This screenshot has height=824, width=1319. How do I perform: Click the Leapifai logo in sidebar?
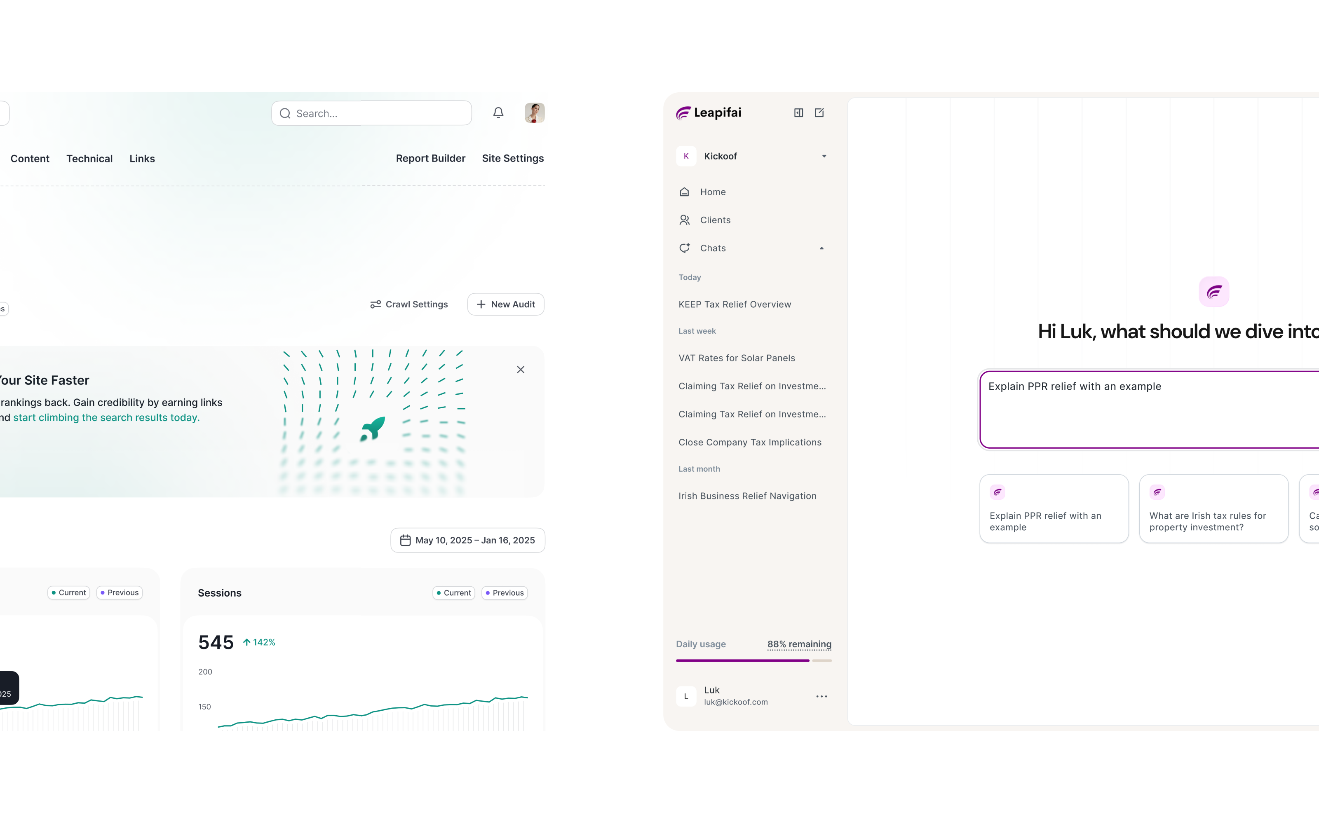709,113
